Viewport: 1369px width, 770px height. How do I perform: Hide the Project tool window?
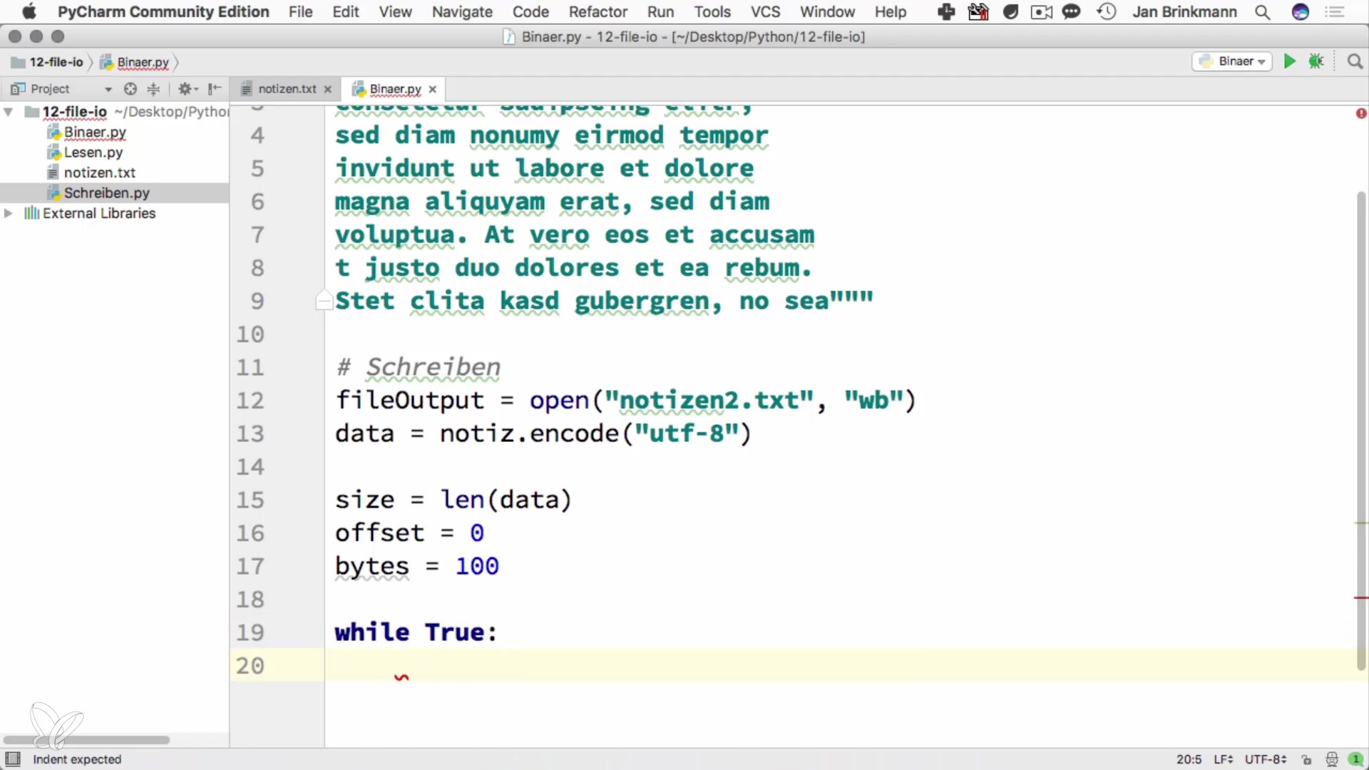point(214,88)
